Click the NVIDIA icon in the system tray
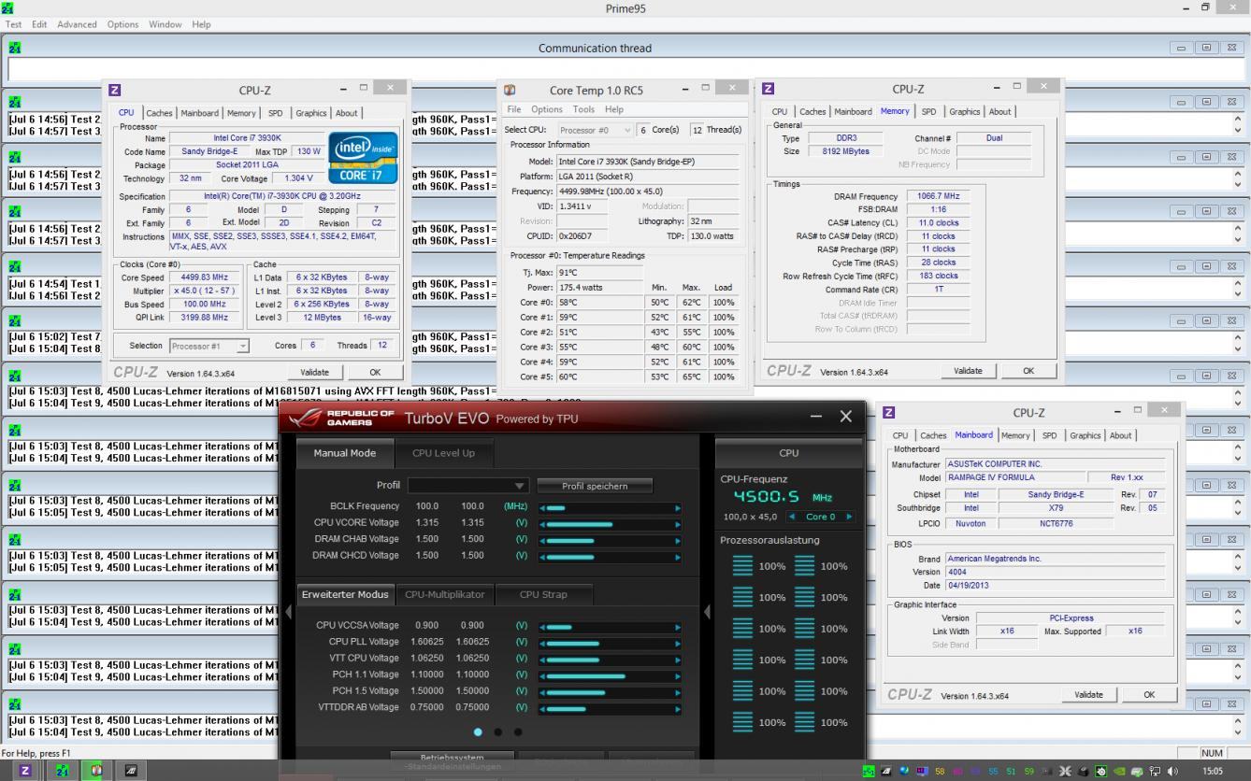This screenshot has height=781, width=1251. click(x=1119, y=772)
